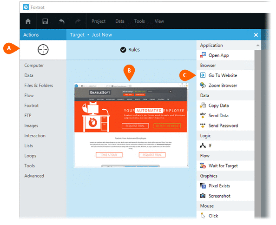Open the Data actions category in sidebar
The image size is (276, 225).
29,75
